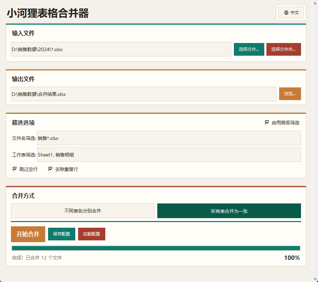Click the 筛选选项 section heading
This screenshot has width=318, height=282.
pos(23,123)
